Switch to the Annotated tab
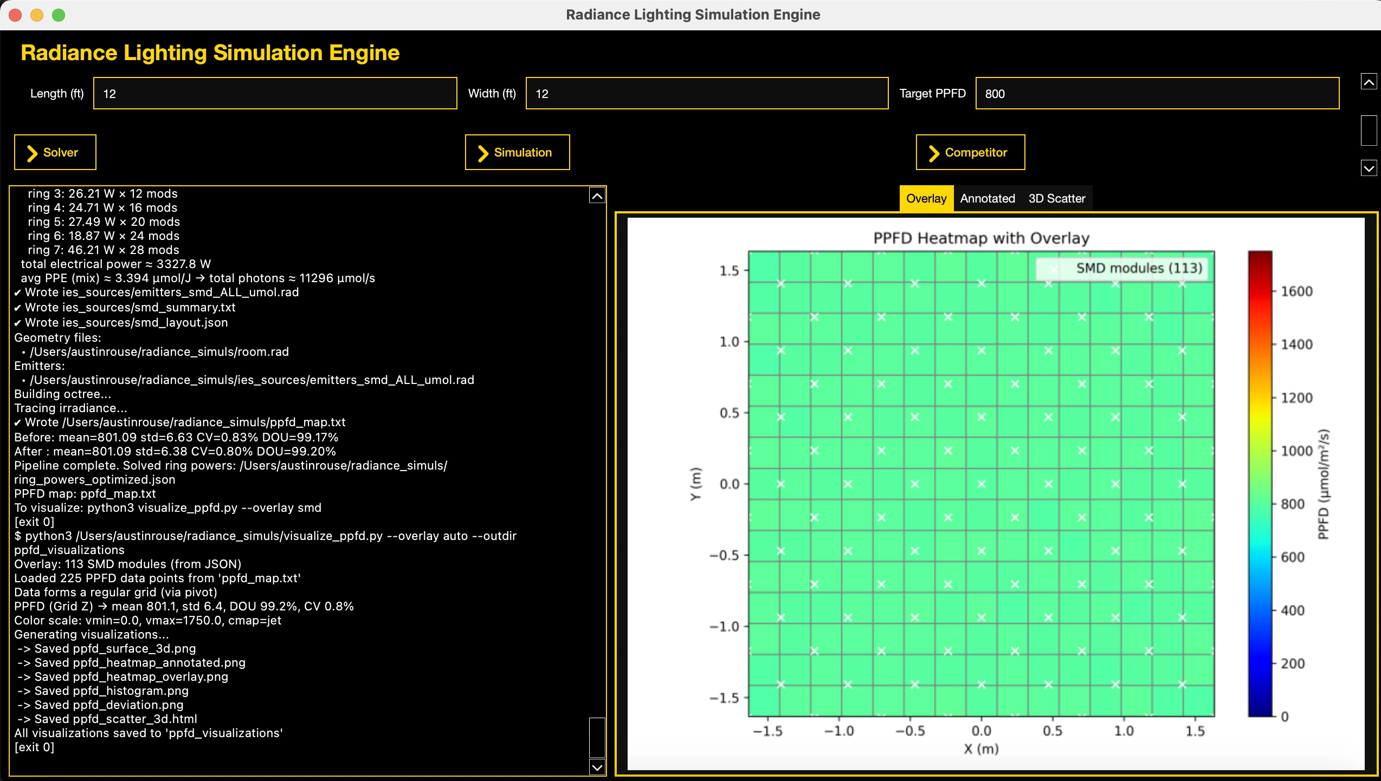 click(987, 198)
